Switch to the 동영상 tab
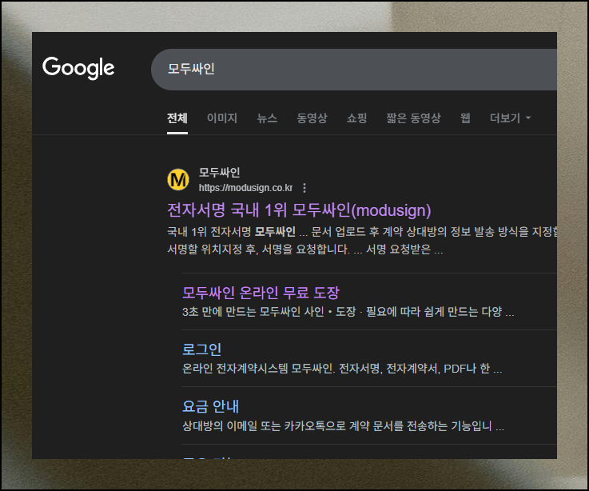 click(x=312, y=118)
